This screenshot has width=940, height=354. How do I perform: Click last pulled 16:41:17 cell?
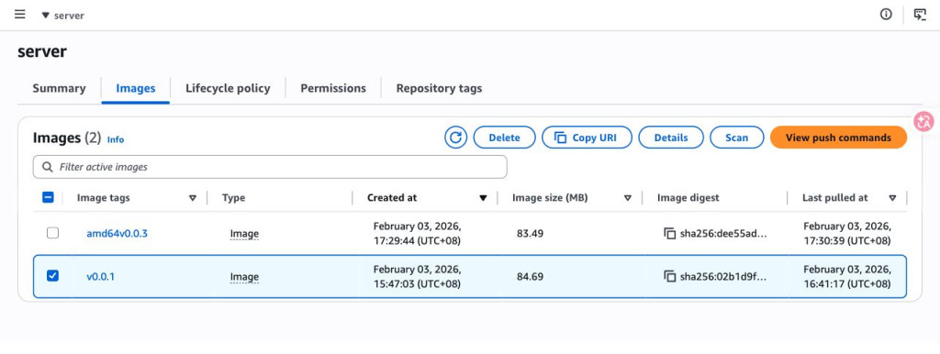coord(847,277)
